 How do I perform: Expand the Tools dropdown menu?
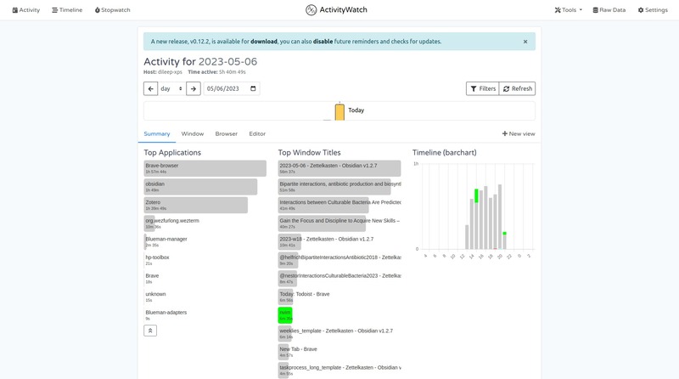tap(568, 10)
